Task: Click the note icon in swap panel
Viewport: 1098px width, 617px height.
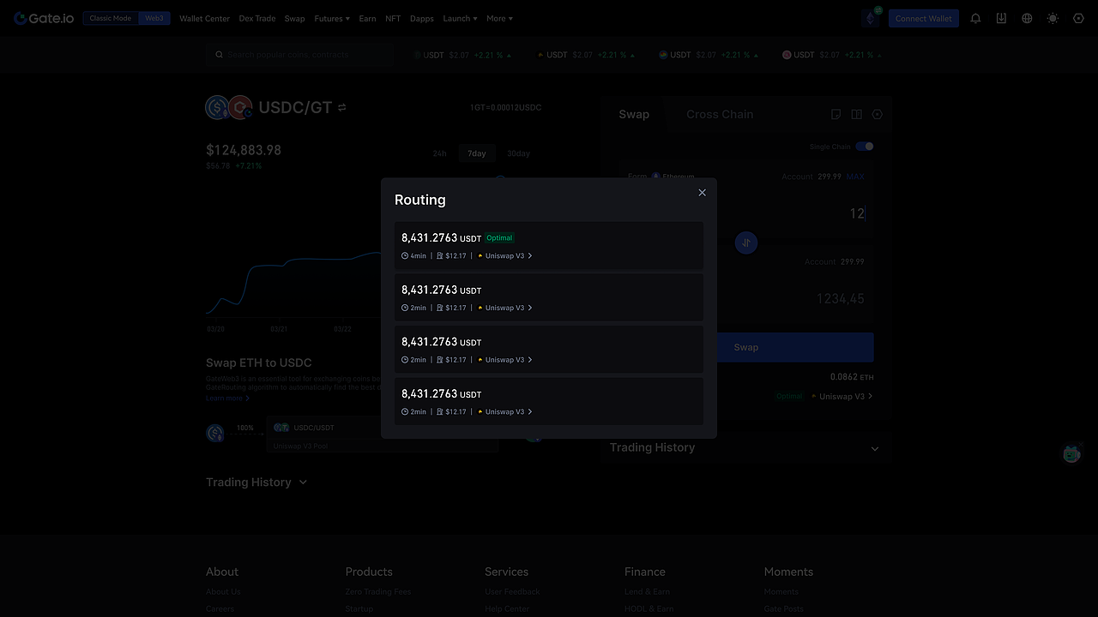Action: (836, 114)
